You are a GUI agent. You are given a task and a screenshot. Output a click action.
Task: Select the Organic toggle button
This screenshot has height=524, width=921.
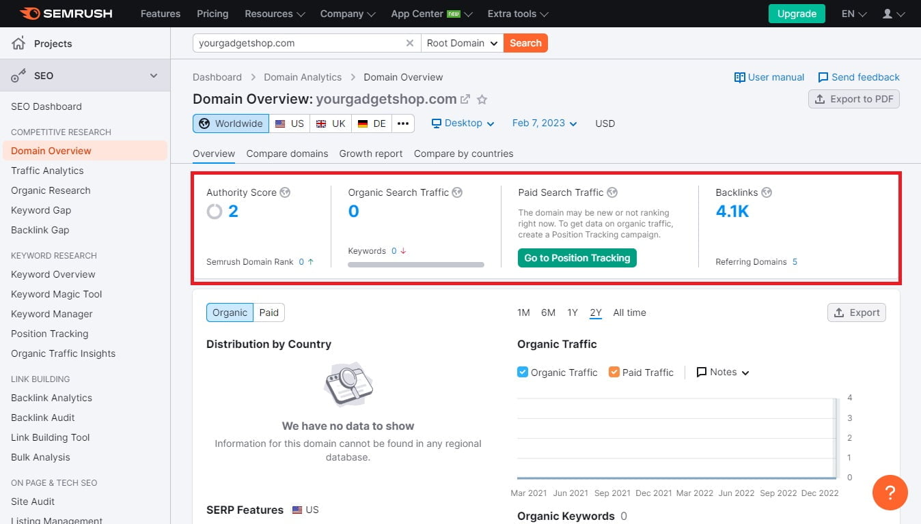pyautogui.click(x=230, y=312)
